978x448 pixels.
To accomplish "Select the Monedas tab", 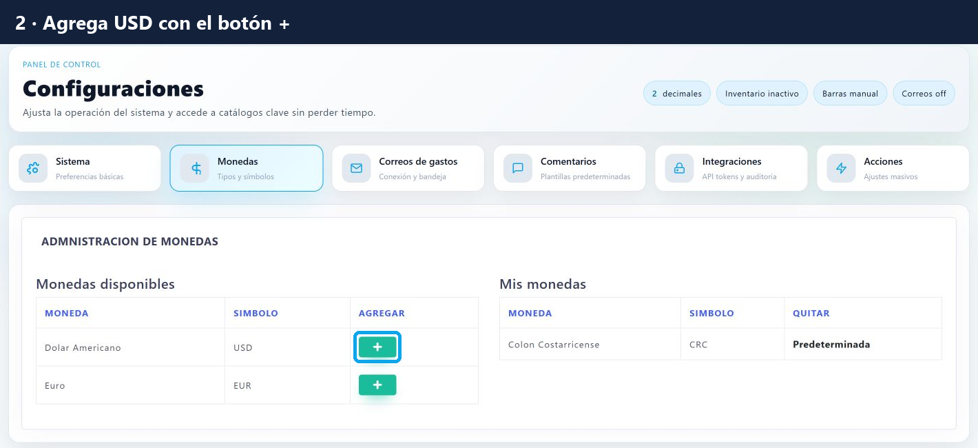I will 247,168.
